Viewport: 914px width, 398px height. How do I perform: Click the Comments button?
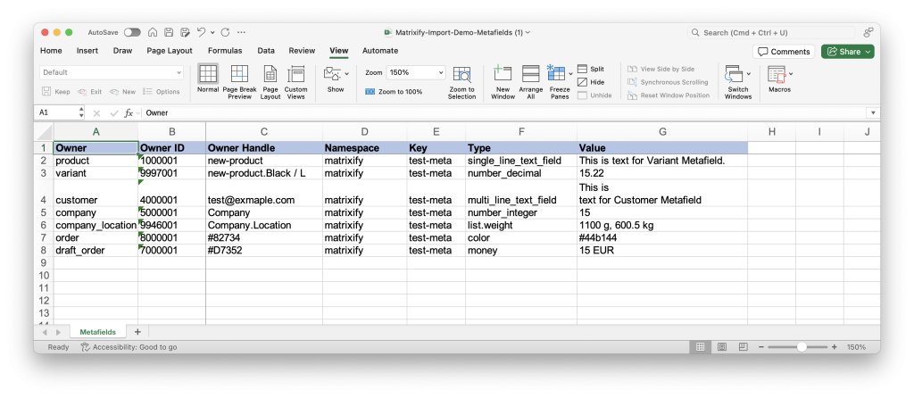tap(784, 52)
